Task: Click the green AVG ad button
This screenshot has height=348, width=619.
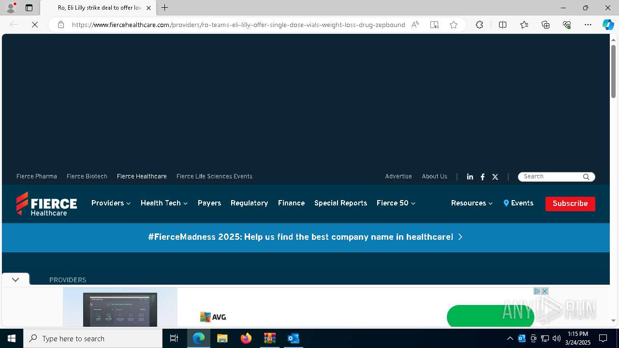Action: click(x=490, y=316)
